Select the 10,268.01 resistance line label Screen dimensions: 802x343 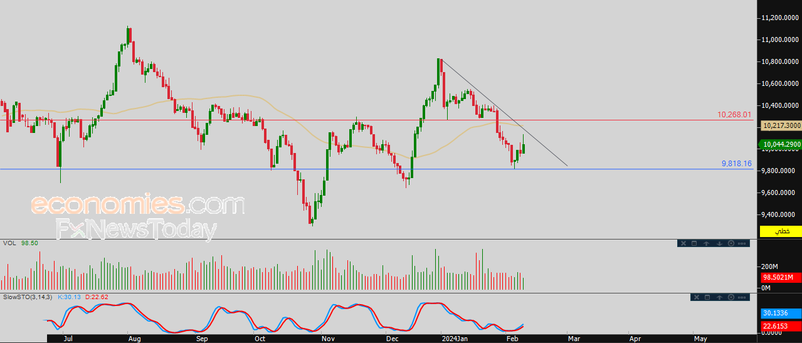click(734, 115)
